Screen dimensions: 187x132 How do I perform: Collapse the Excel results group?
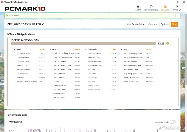pos(50,49)
